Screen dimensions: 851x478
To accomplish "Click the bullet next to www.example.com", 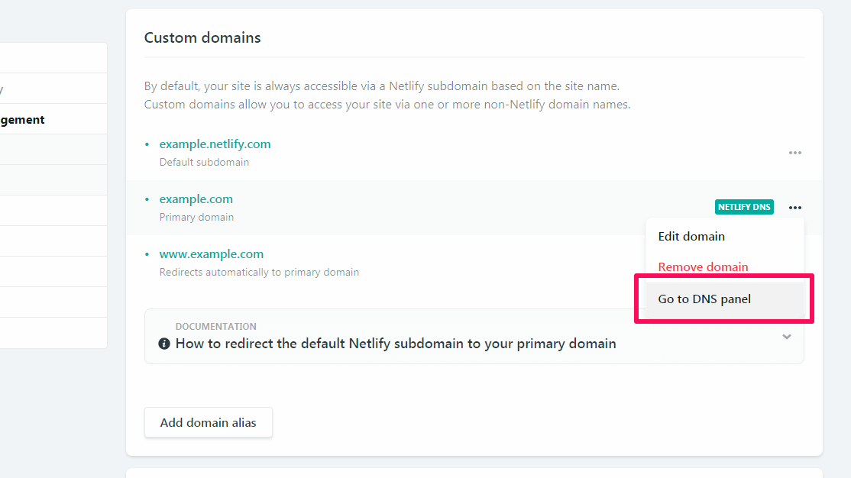I will pos(147,254).
